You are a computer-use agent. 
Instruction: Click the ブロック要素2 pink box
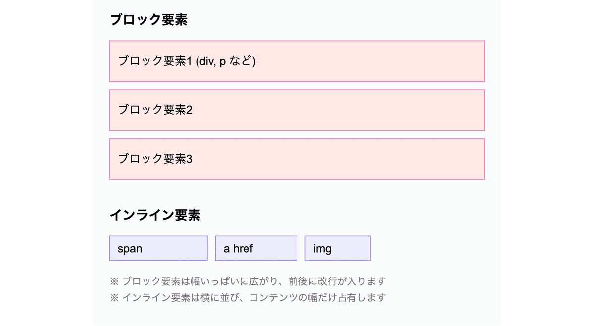coord(297,110)
